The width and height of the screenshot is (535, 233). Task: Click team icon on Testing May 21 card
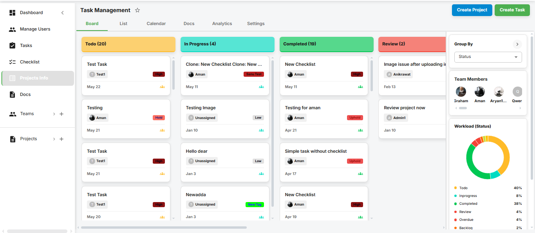pyautogui.click(x=162, y=130)
